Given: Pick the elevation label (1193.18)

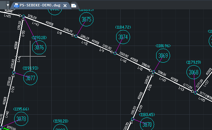Looking at the screenshot, I should [38, 38].
